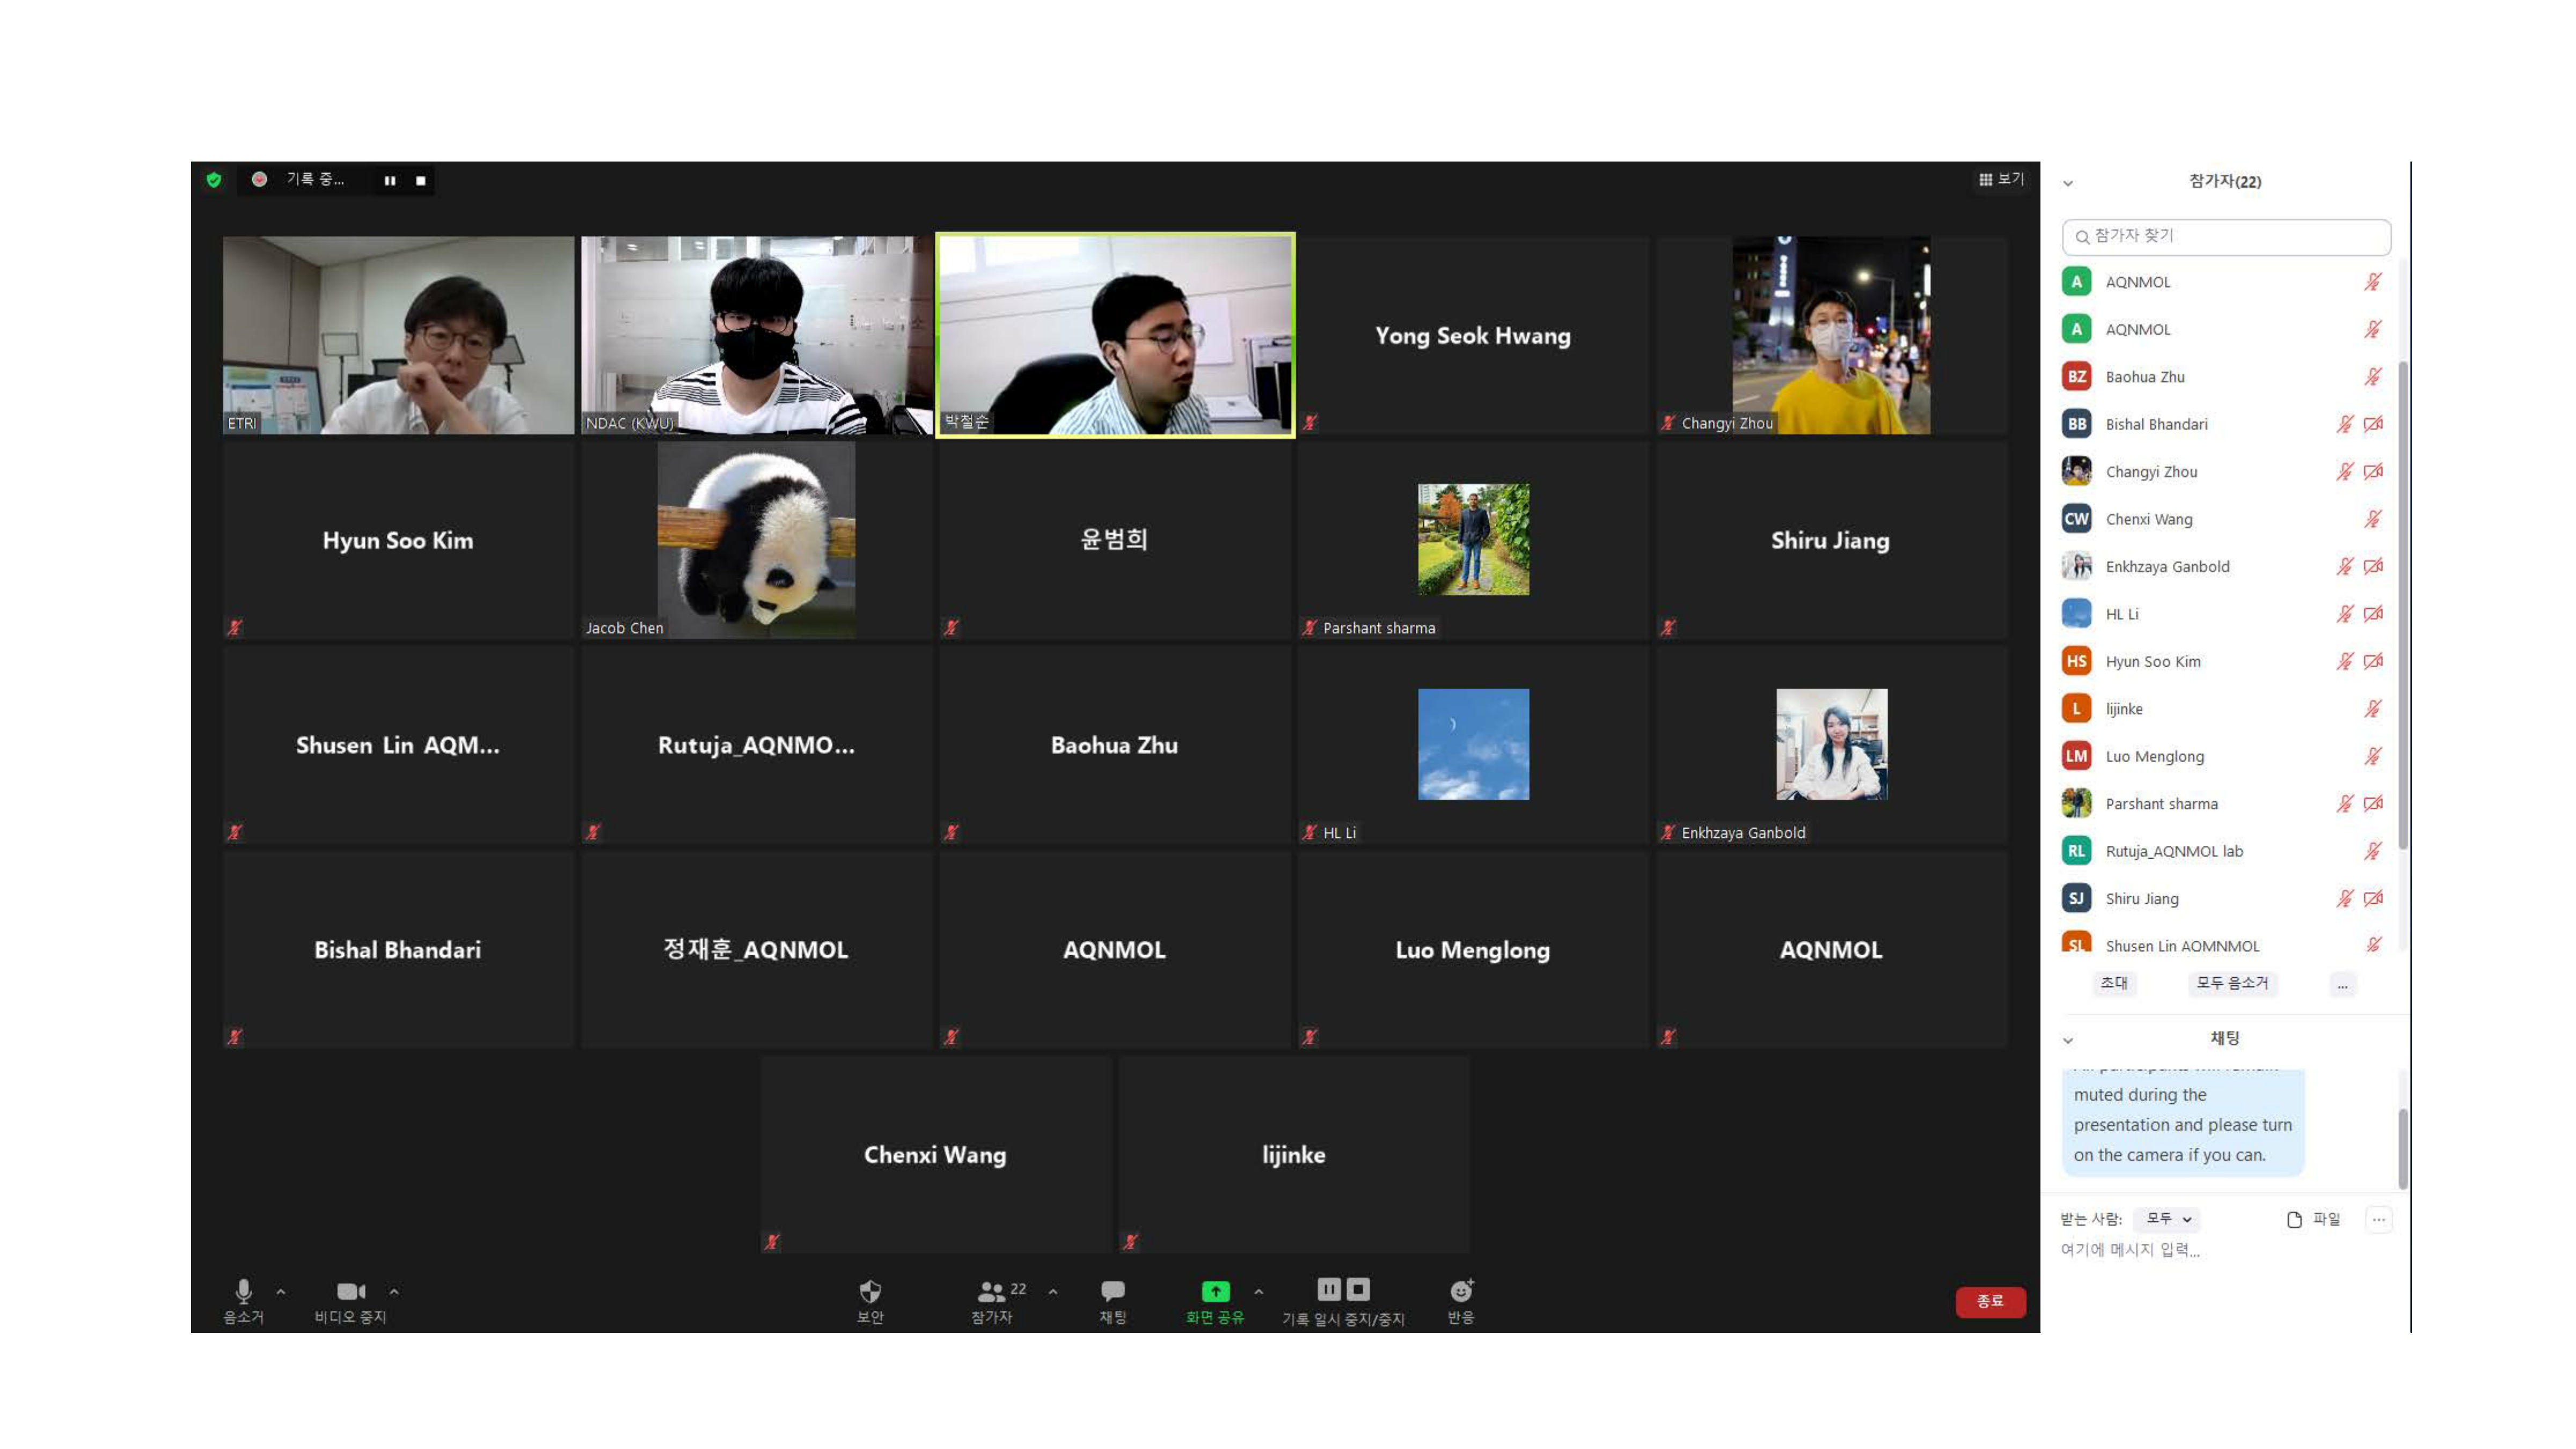The image size is (2576, 1449).
Task: Click the chat panel scrollbar
Action: click(x=2402, y=1148)
